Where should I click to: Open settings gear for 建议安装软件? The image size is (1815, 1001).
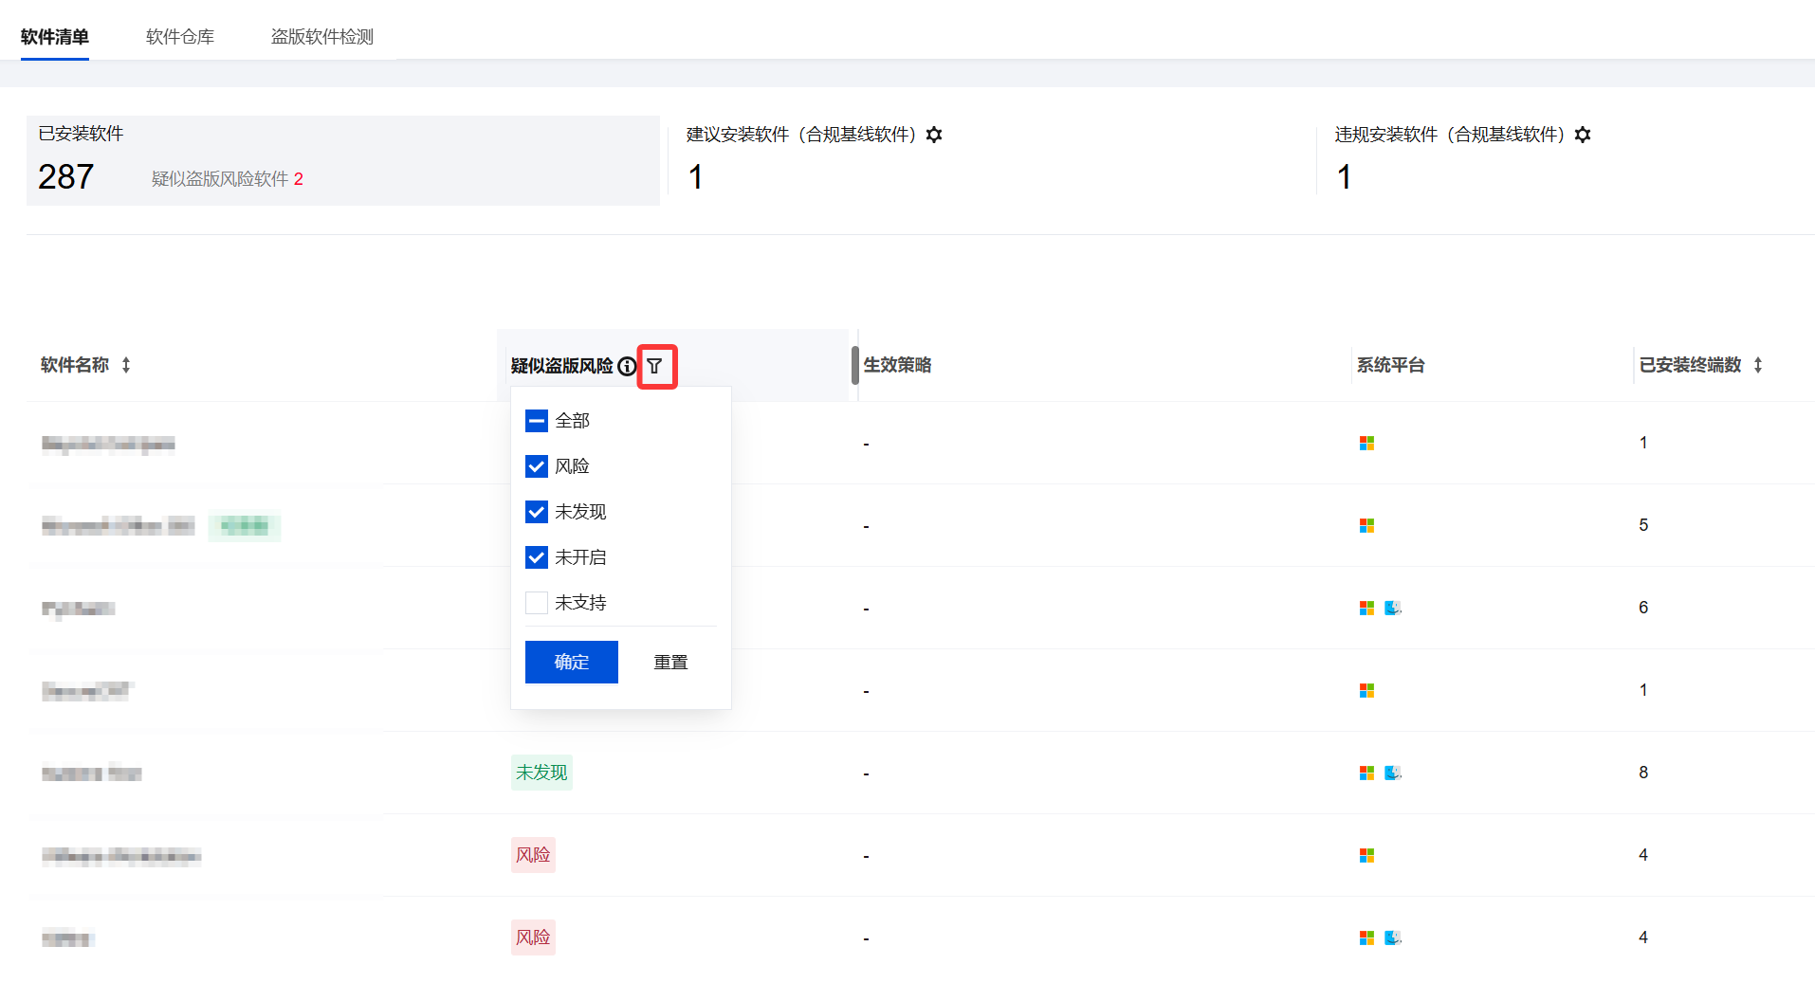pos(934,135)
